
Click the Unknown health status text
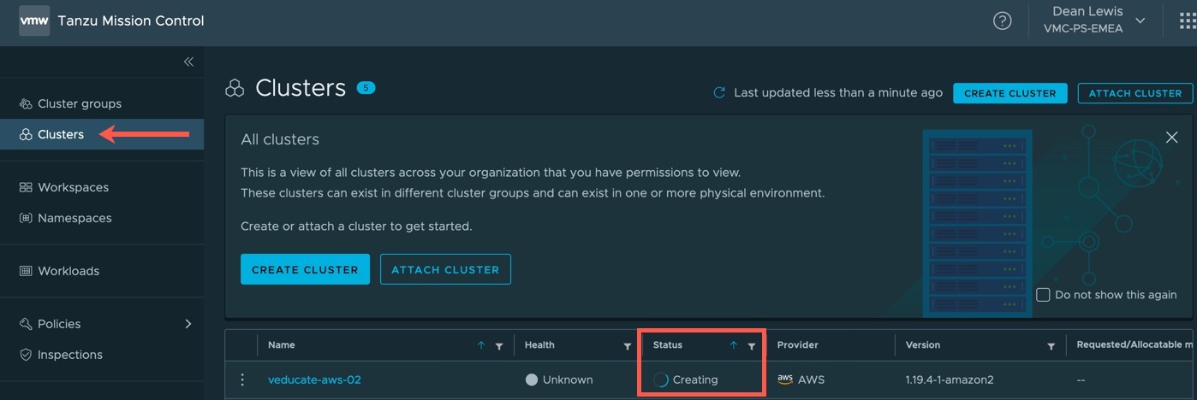[x=568, y=379]
